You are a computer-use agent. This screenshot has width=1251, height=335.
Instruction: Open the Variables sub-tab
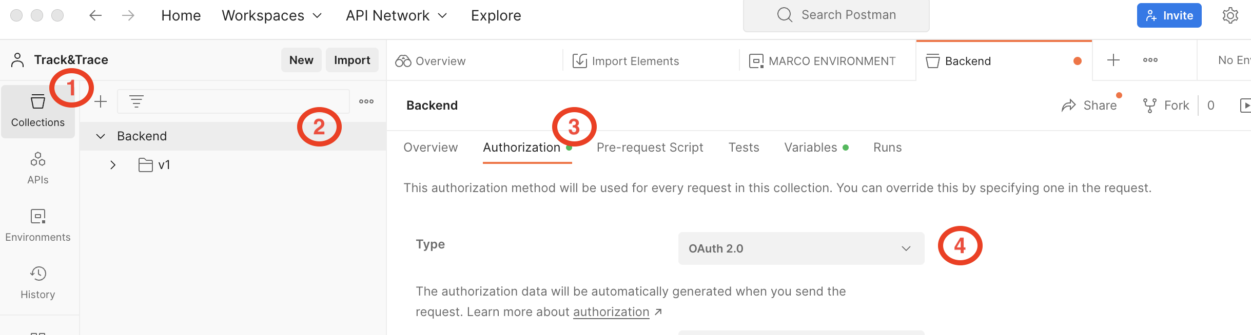click(816, 148)
